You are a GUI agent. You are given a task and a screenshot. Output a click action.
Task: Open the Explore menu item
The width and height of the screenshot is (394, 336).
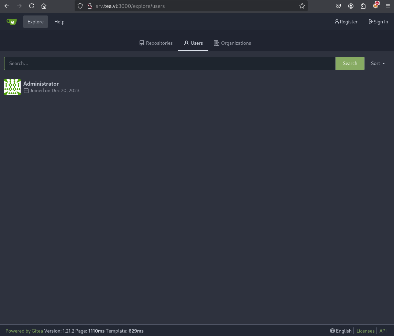coord(35,22)
